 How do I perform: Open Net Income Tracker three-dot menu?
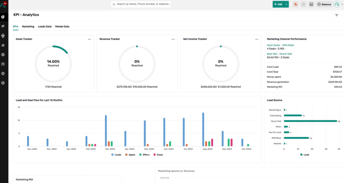pos(257,40)
